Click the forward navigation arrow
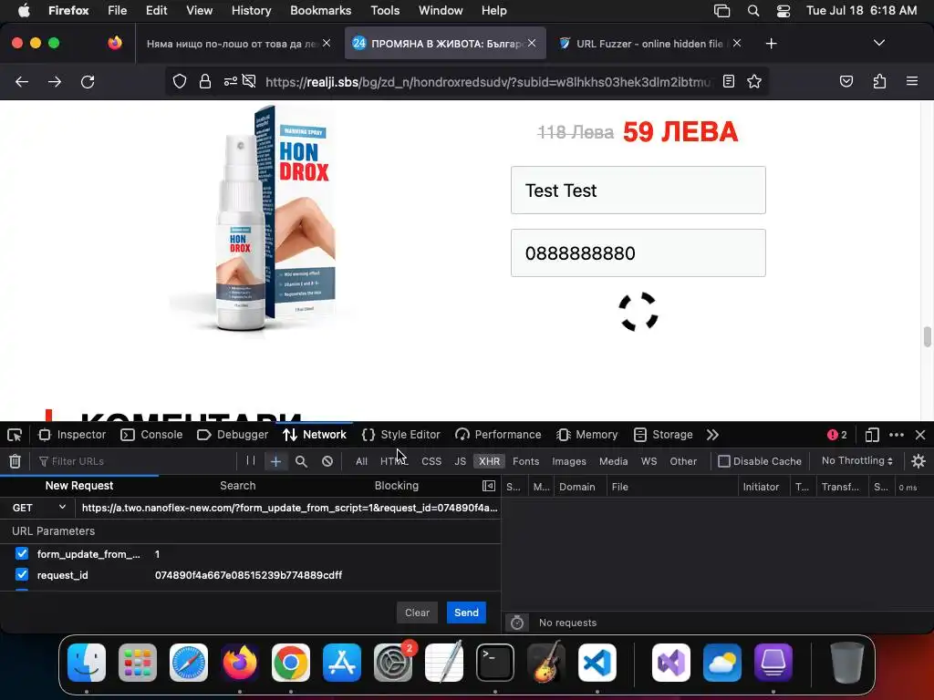Image resolution: width=934 pixels, height=700 pixels. tap(55, 81)
